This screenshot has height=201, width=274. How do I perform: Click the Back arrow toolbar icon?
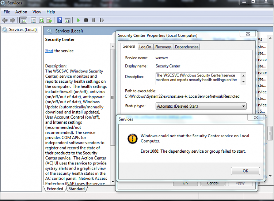5,20
